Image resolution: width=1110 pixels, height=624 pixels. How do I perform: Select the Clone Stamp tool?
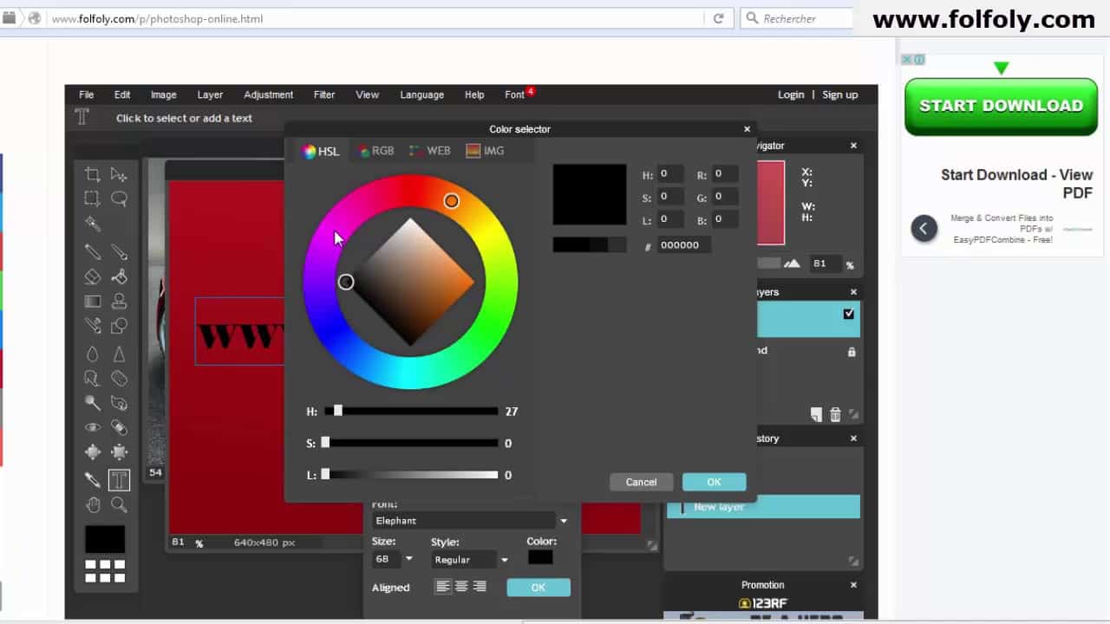pyautogui.click(x=119, y=302)
